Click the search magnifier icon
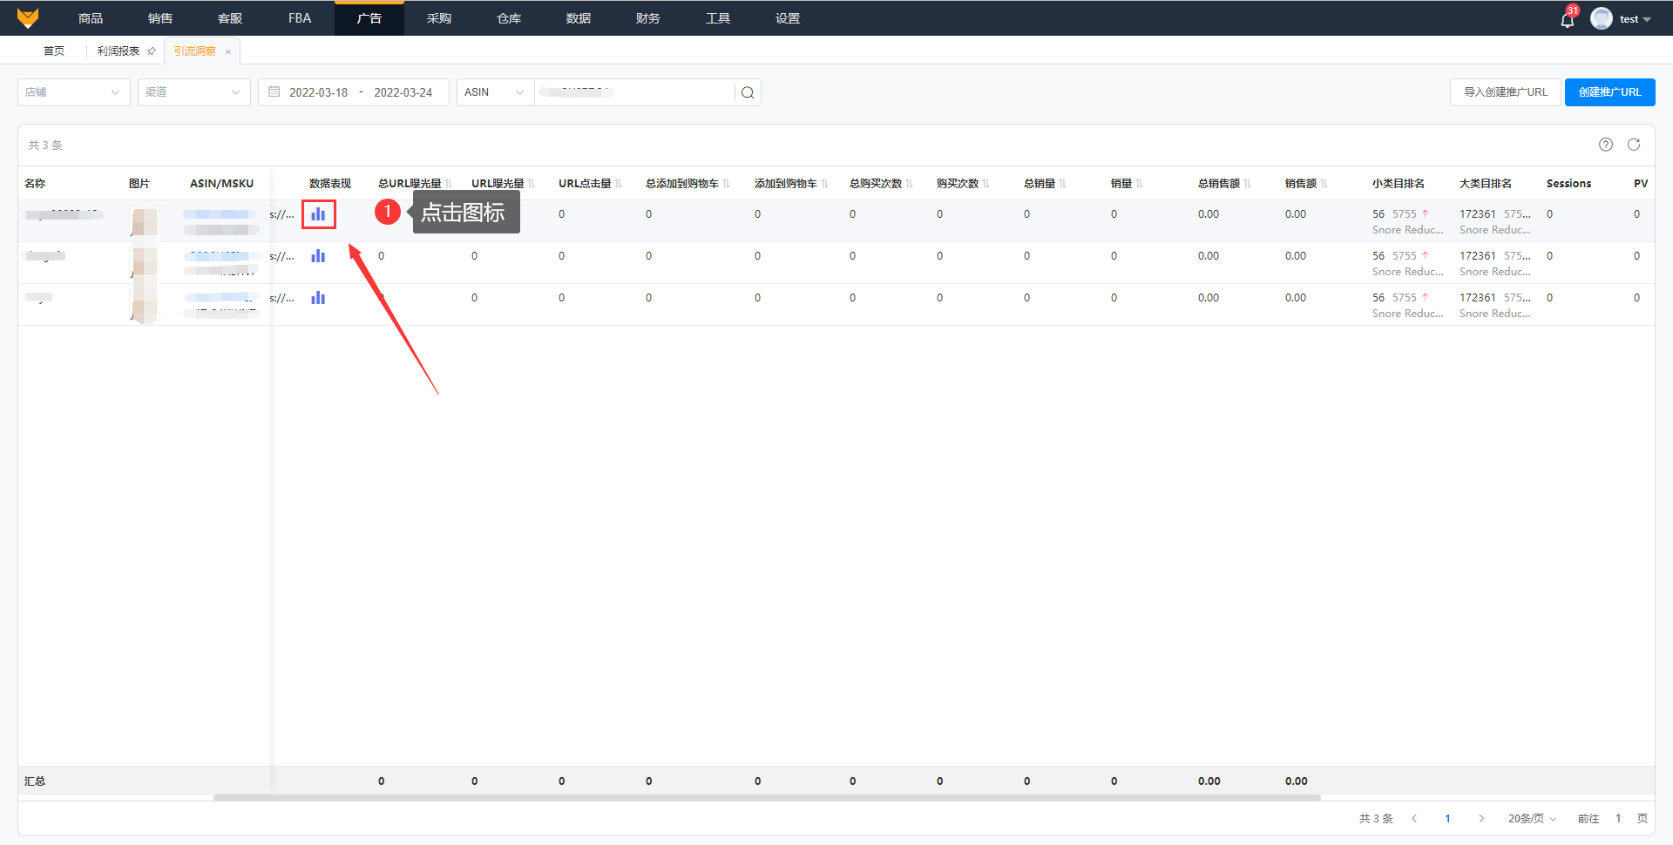The image size is (1673, 845). click(748, 92)
